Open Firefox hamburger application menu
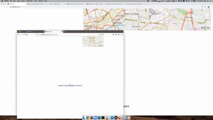Screen dimensions: 213x120 [122, 35]
